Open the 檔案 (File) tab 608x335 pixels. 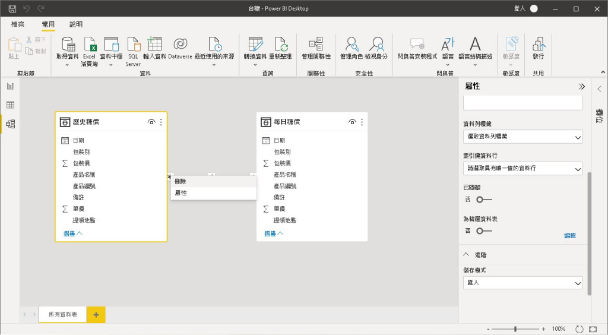[18, 24]
